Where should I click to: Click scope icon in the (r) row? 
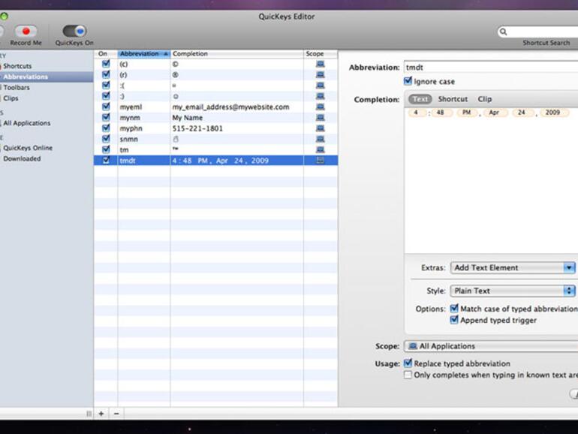click(x=321, y=74)
